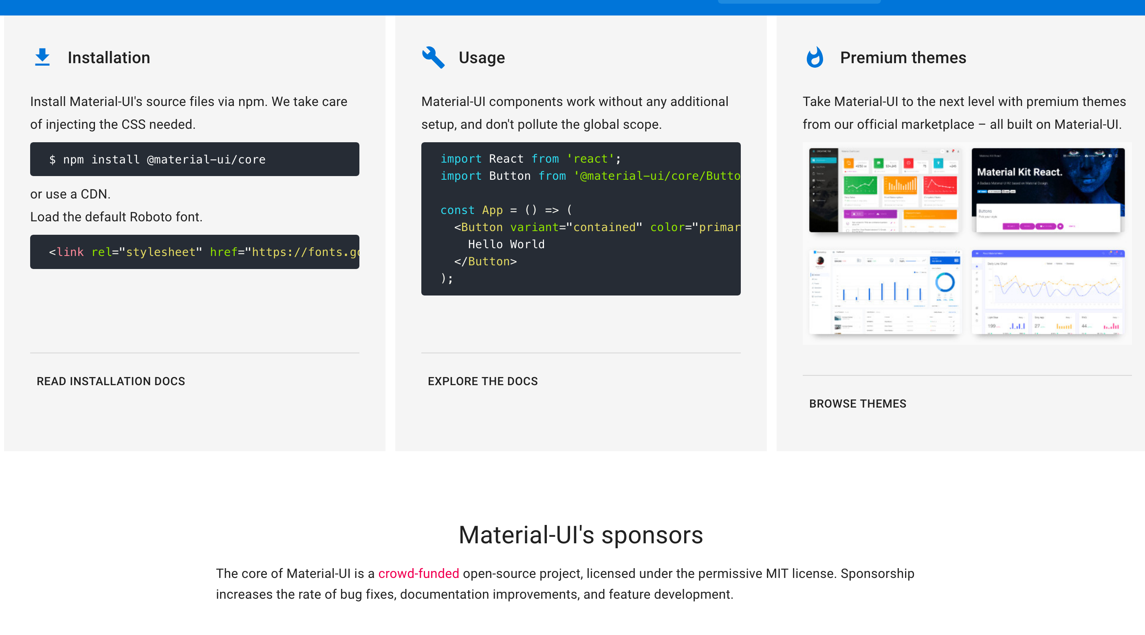Click the npm install @material-ui/core code block
This screenshot has height=635, width=1145.
tap(195, 159)
